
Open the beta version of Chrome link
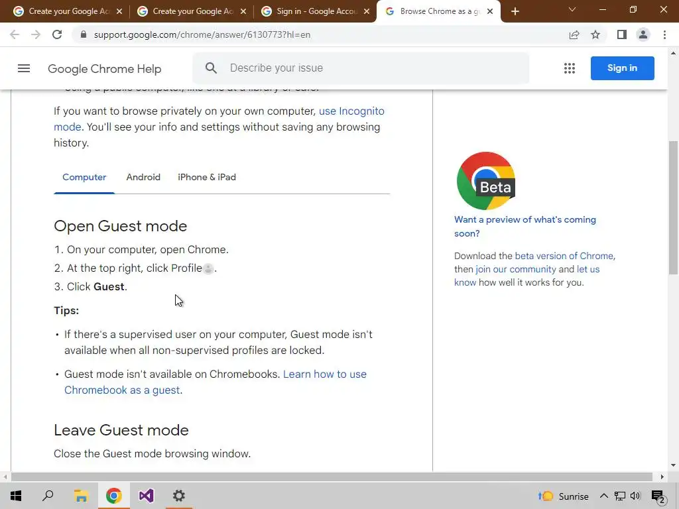tap(564, 256)
